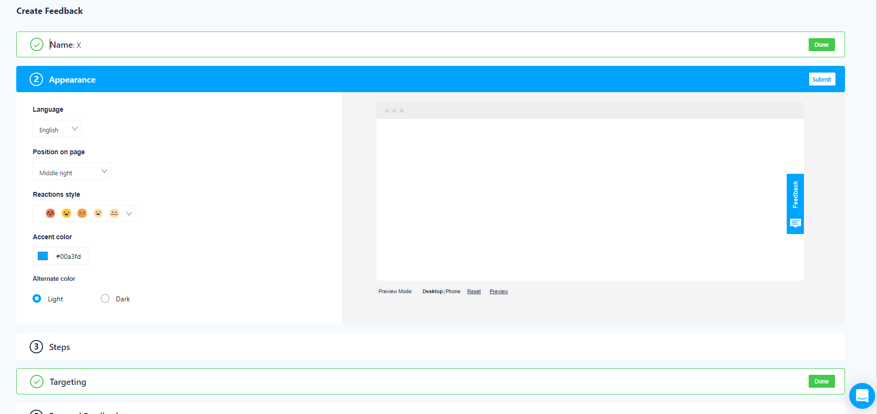Click the heart-eyes emoji reaction
The image size is (877, 414).
[x=50, y=213]
